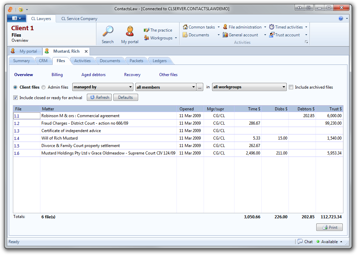This screenshot has height=255, width=358.
Task: Click the Activities group dialog launcher icon
Action: pos(306,42)
